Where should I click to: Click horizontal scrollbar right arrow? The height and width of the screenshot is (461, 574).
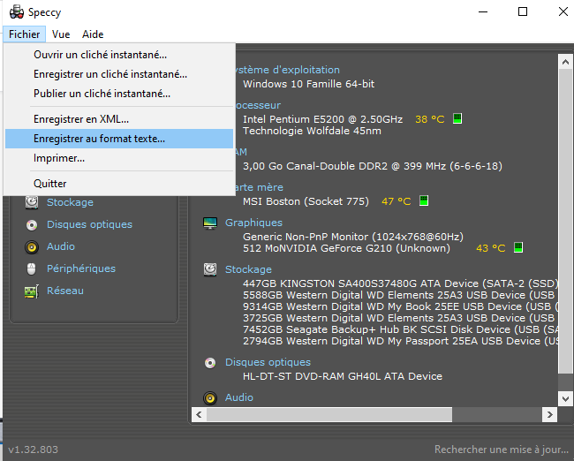coord(549,414)
